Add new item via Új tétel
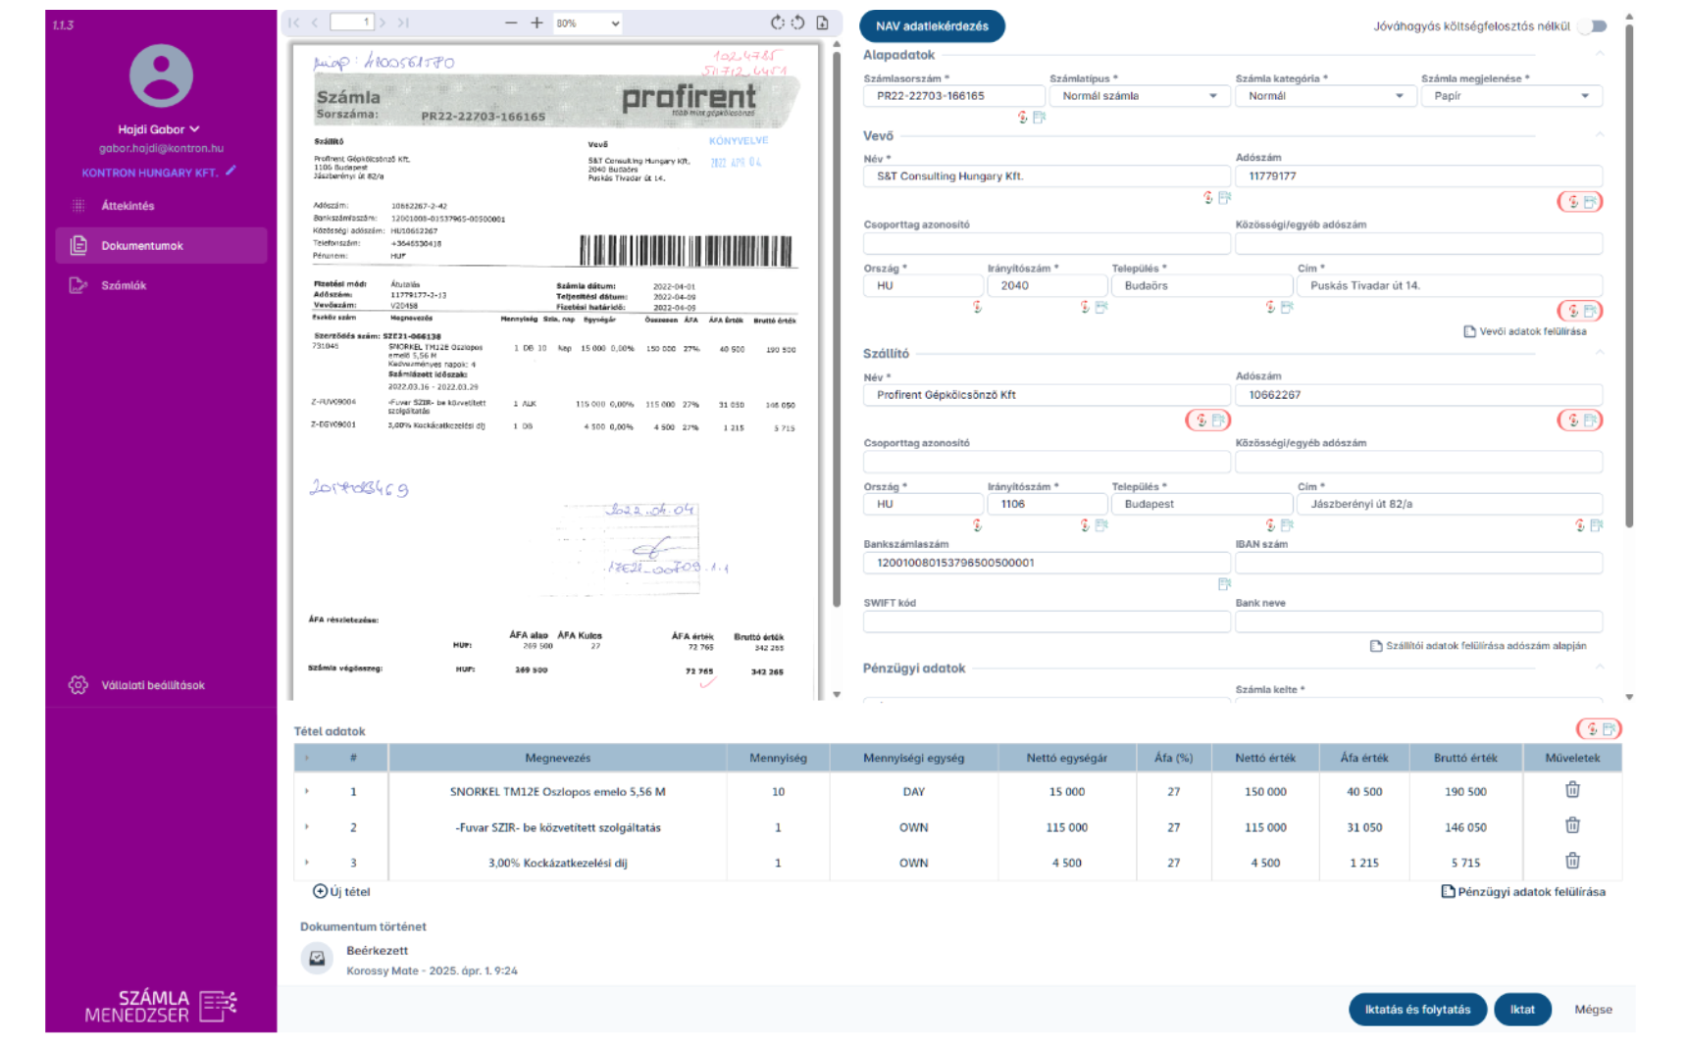This screenshot has height=1041, width=1687. 341,892
